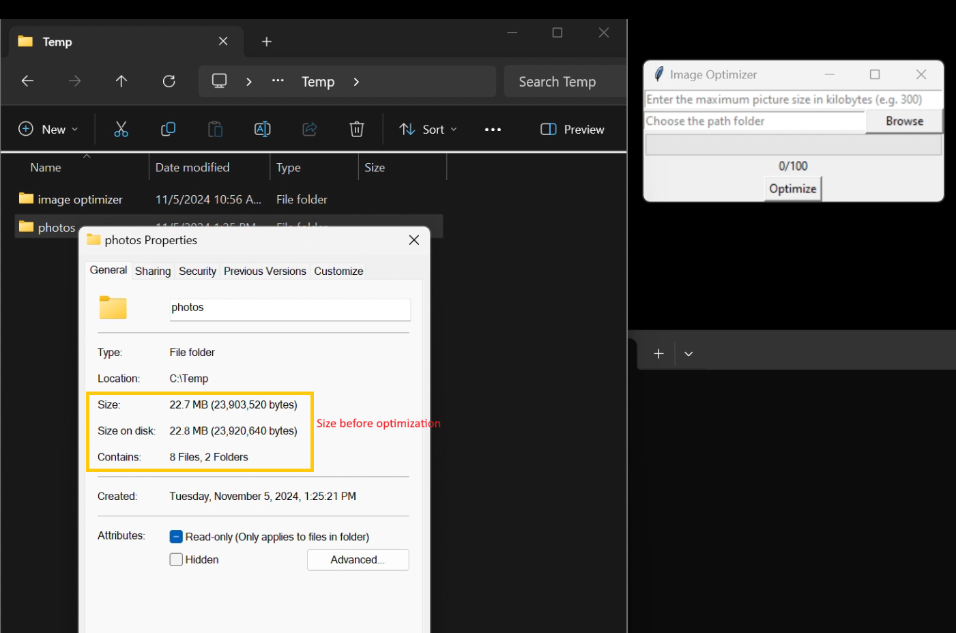Select the Previous Versions tab
Viewport: 956px width, 633px height.
pos(265,271)
